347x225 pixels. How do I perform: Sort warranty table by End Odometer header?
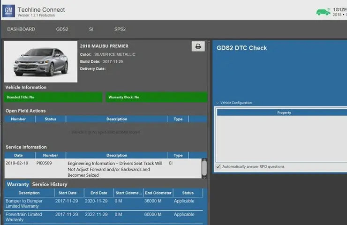tap(158, 193)
